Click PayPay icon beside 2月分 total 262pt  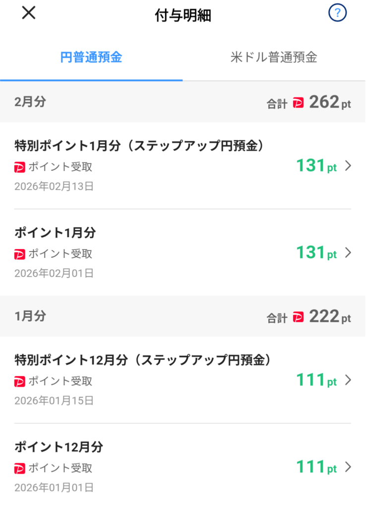(298, 103)
